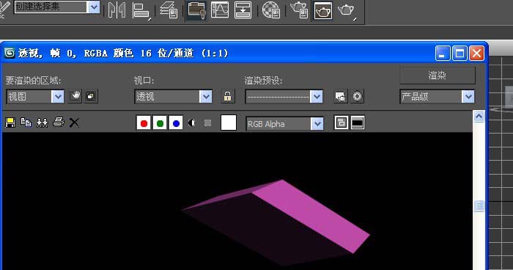Open Environment and Effects dialog icon

pos(358,97)
